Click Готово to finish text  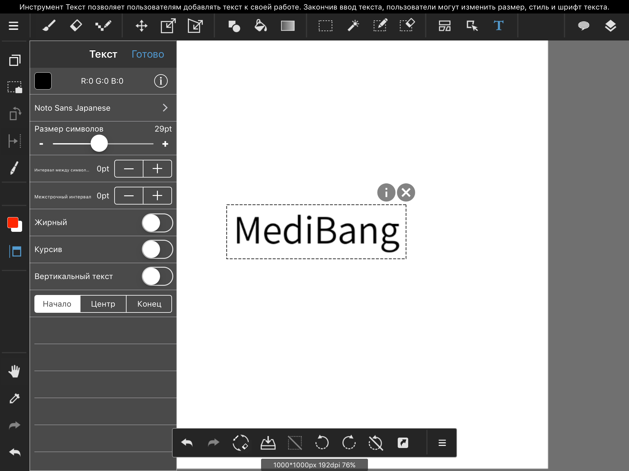click(x=148, y=54)
